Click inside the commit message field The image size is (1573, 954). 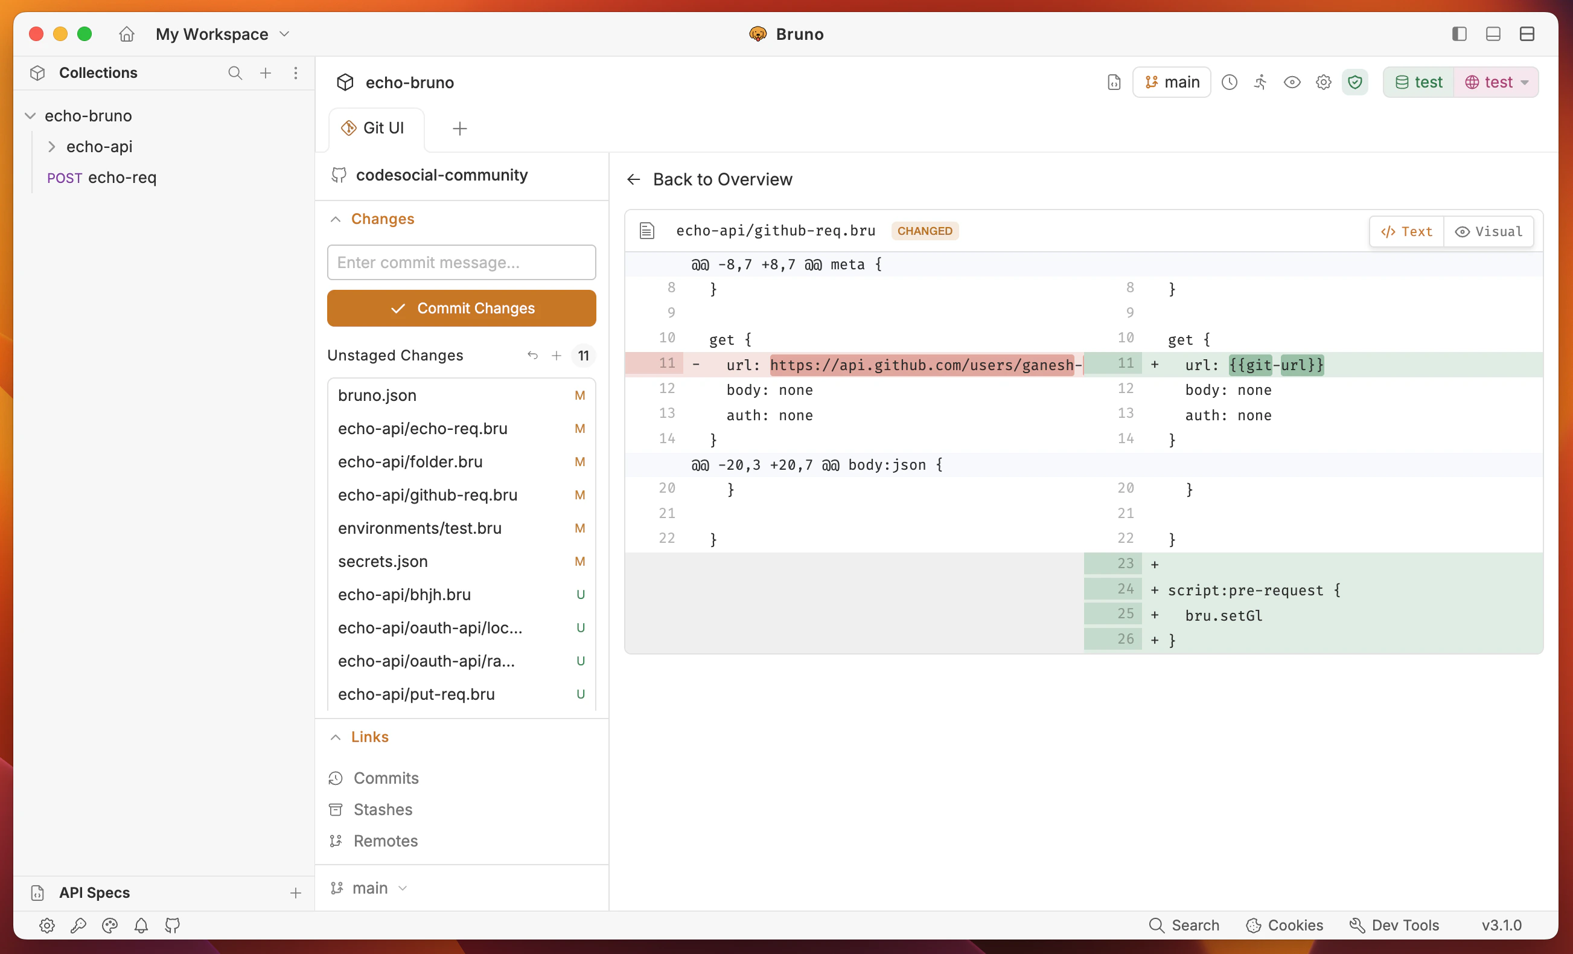tap(461, 262)
